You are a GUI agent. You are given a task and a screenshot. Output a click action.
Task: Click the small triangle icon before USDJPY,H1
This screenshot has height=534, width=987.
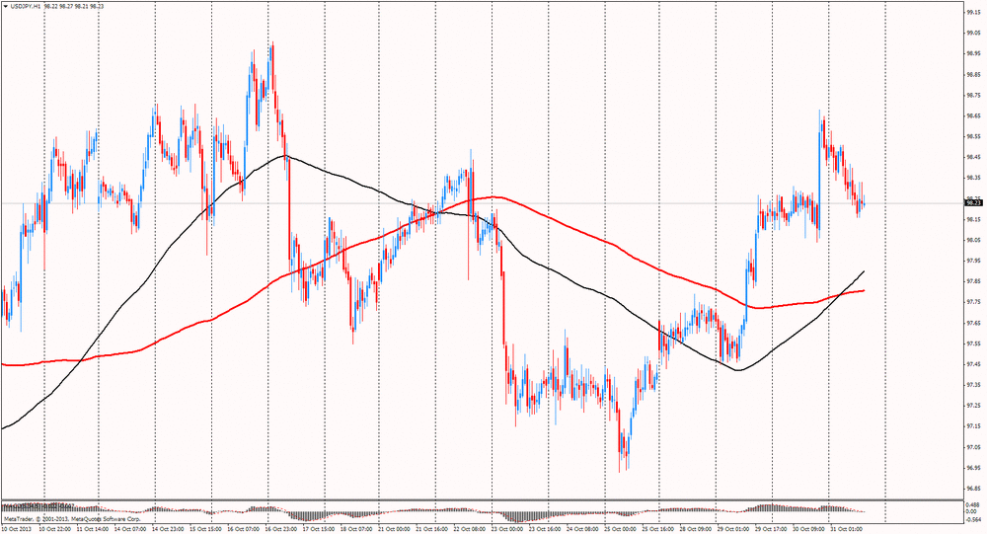tap(6, 6)
